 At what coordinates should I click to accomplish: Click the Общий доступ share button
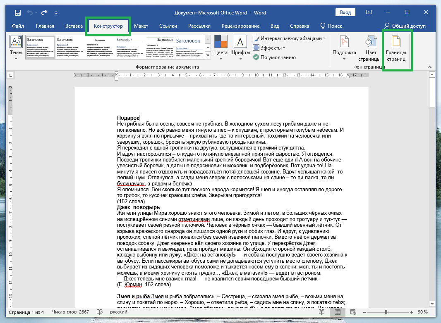[405, 26]
